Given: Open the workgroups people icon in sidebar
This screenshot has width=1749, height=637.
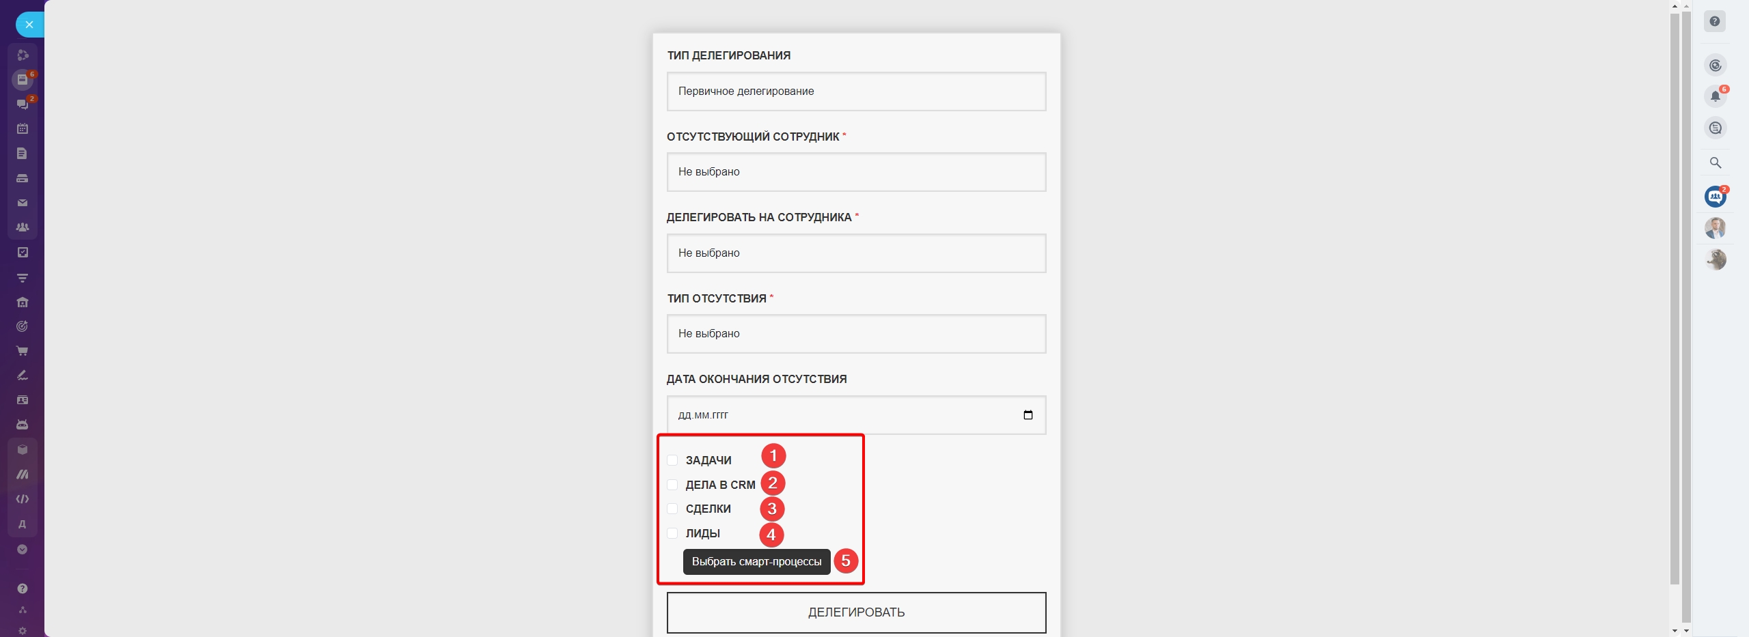Looking at the screenshot, I should 23,227.
